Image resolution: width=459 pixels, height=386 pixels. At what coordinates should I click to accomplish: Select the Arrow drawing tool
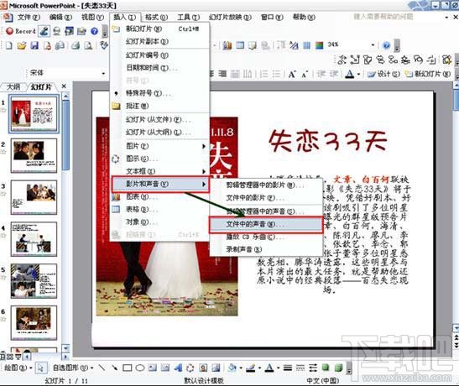tap(114, 368)
